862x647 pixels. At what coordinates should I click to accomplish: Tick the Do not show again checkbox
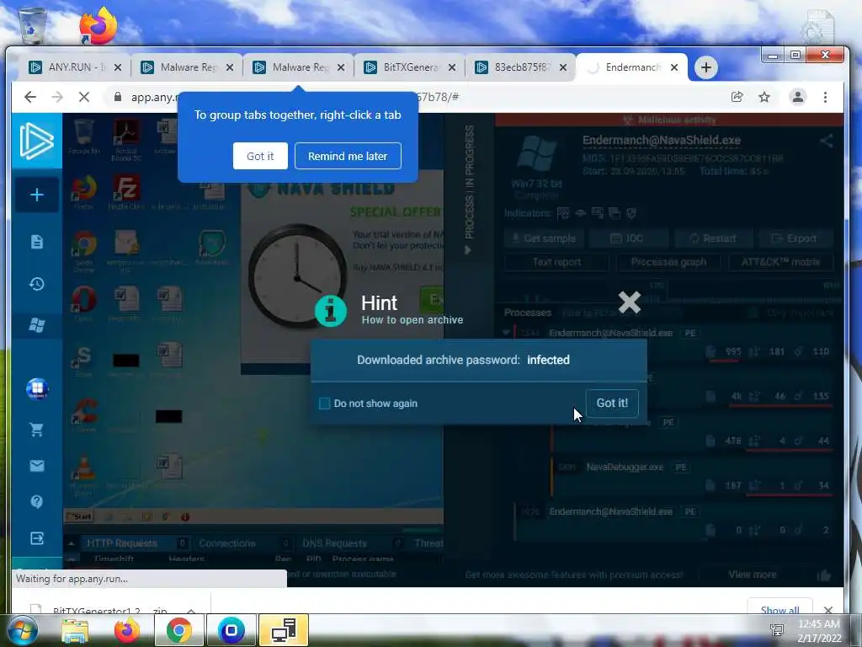pyautogui.click(x=324, y=404)
